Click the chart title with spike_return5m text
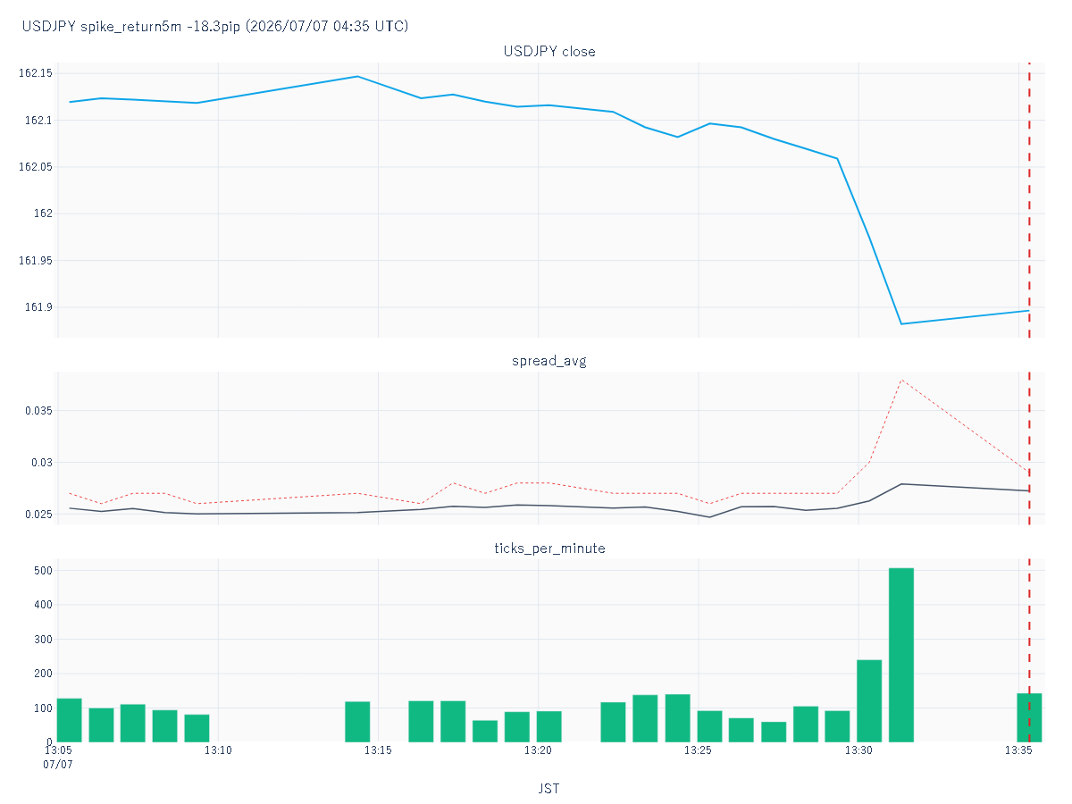1072x804 pixels. pyautogui.click(x=215, y=26)
